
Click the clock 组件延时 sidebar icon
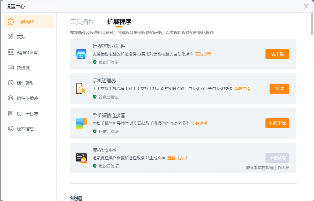[11, 83]
